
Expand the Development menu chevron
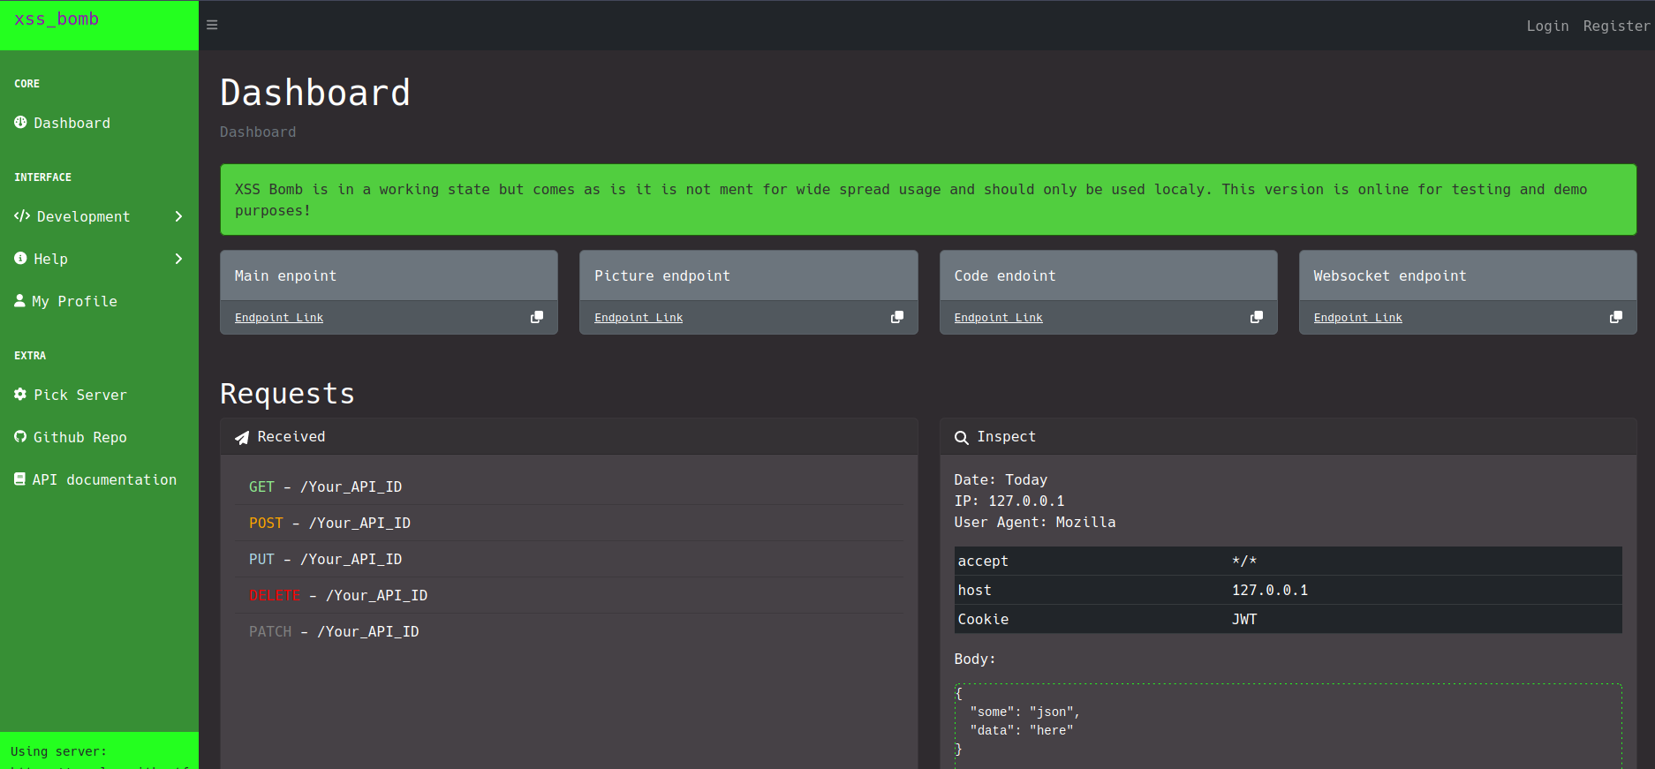pos(178,216)
